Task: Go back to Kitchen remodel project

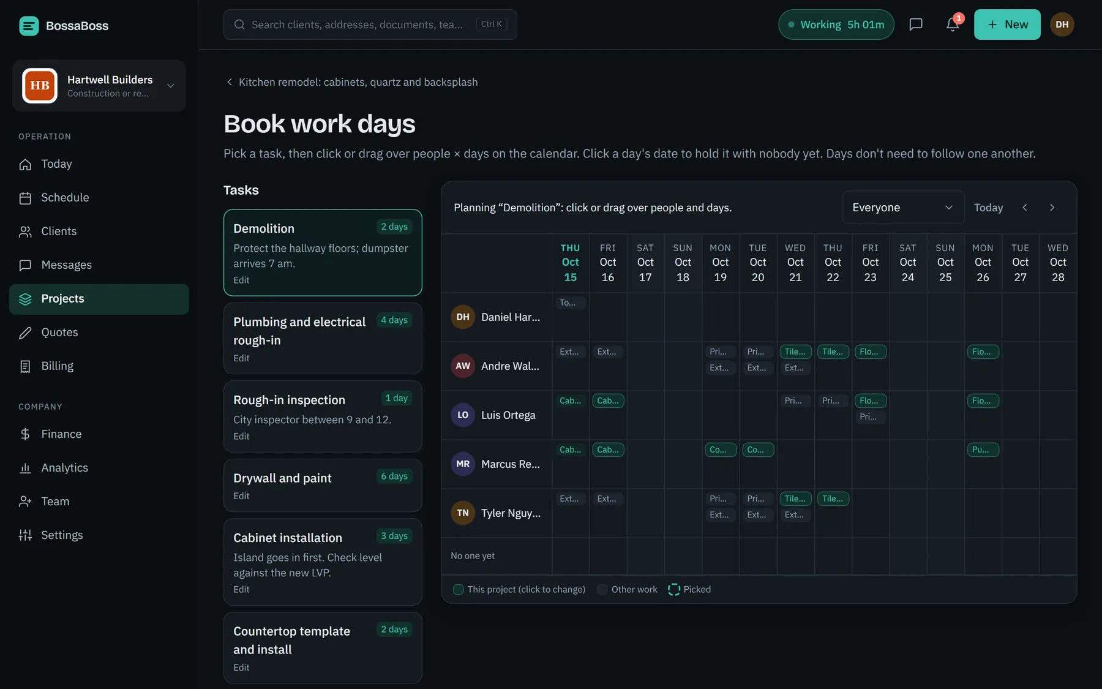Action: (351, 82)
